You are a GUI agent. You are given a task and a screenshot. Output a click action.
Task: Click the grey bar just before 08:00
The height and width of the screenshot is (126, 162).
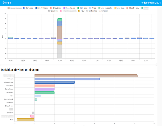tap(53, 38)
